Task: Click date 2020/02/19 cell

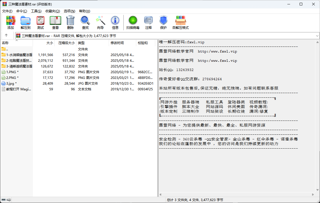Action: pos(122,72)
